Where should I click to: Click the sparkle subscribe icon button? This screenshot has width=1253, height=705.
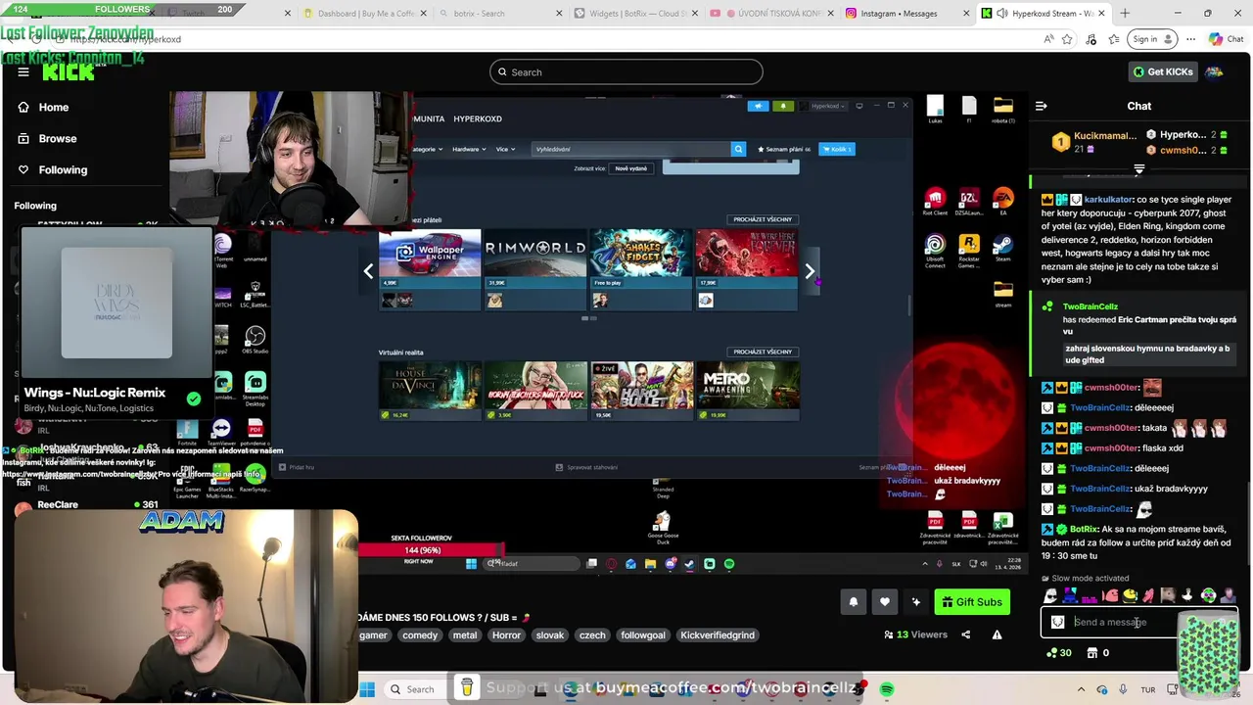pyautogui.click(x=916, y=602)
